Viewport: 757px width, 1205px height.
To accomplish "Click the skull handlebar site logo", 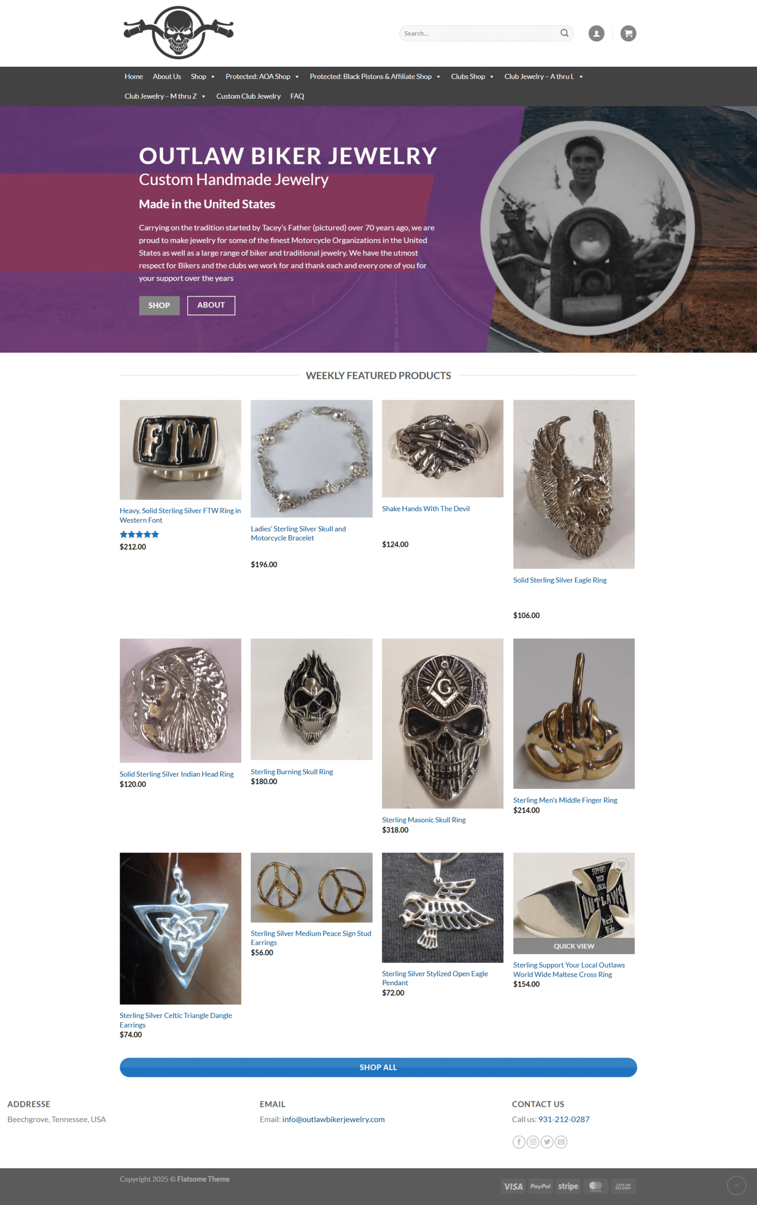I will pyautogui.click(x=179, y=33).
